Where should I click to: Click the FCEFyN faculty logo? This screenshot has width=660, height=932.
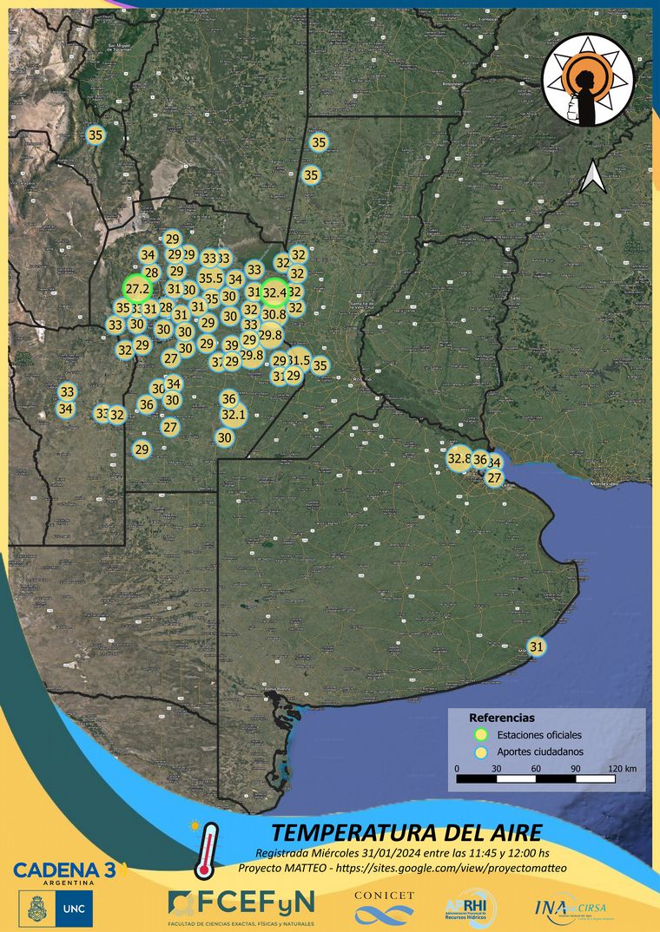click(241, 906)
